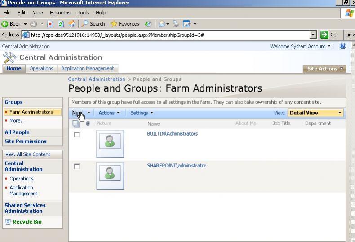Open the File menu

coord(7,13)
